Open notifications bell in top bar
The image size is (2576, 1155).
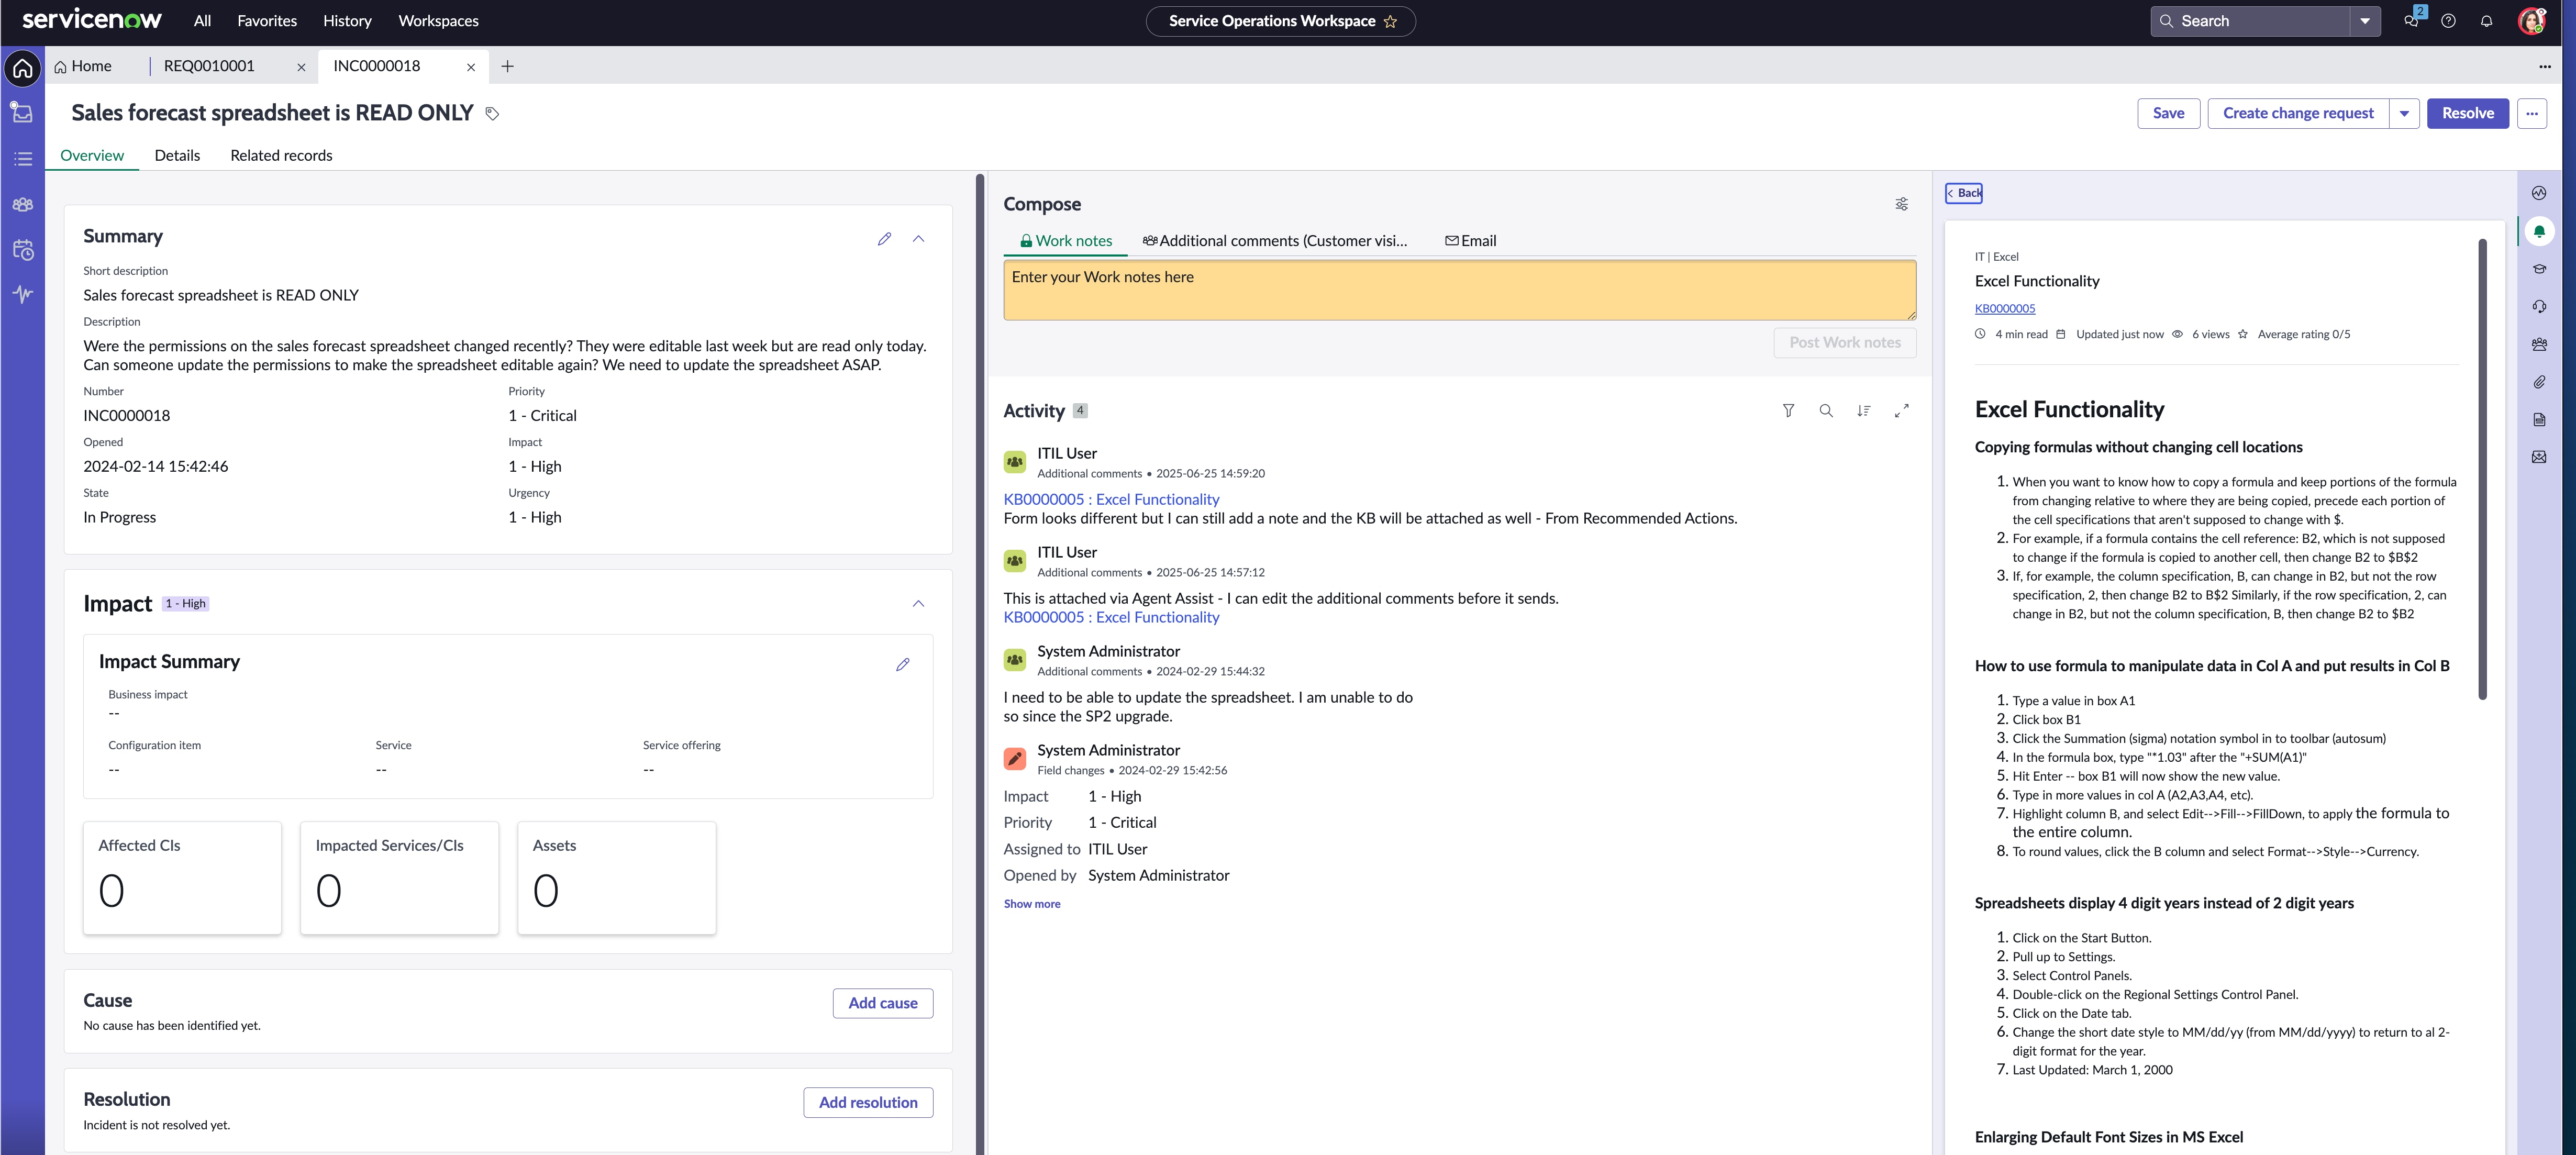[2486, 21]
